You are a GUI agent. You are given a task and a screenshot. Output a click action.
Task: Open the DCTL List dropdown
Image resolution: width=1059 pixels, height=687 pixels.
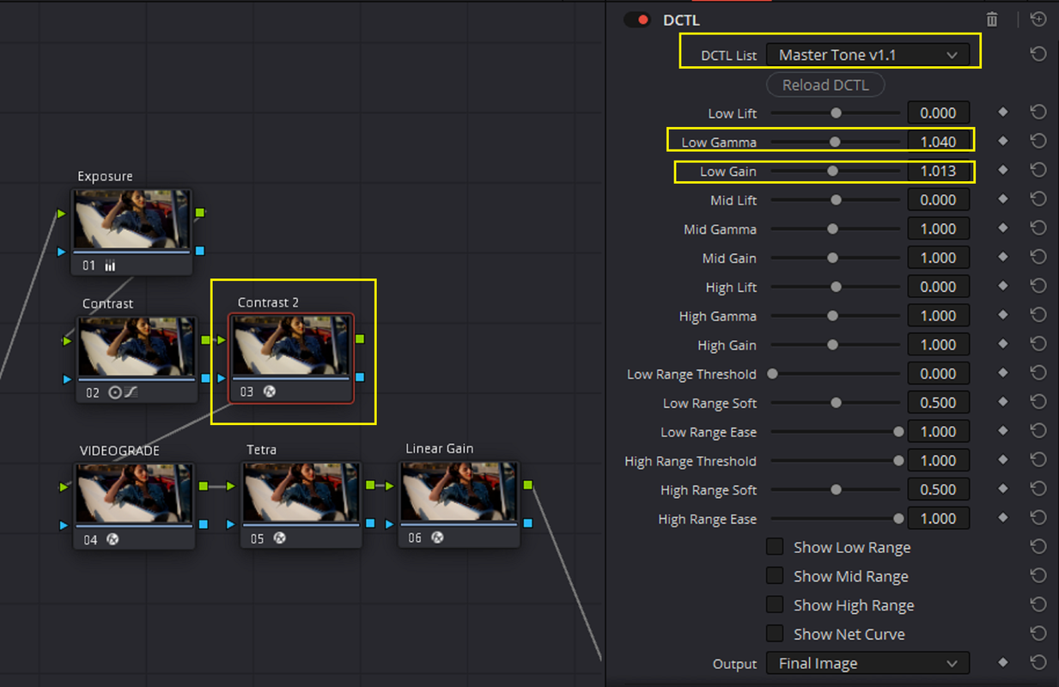867,55
